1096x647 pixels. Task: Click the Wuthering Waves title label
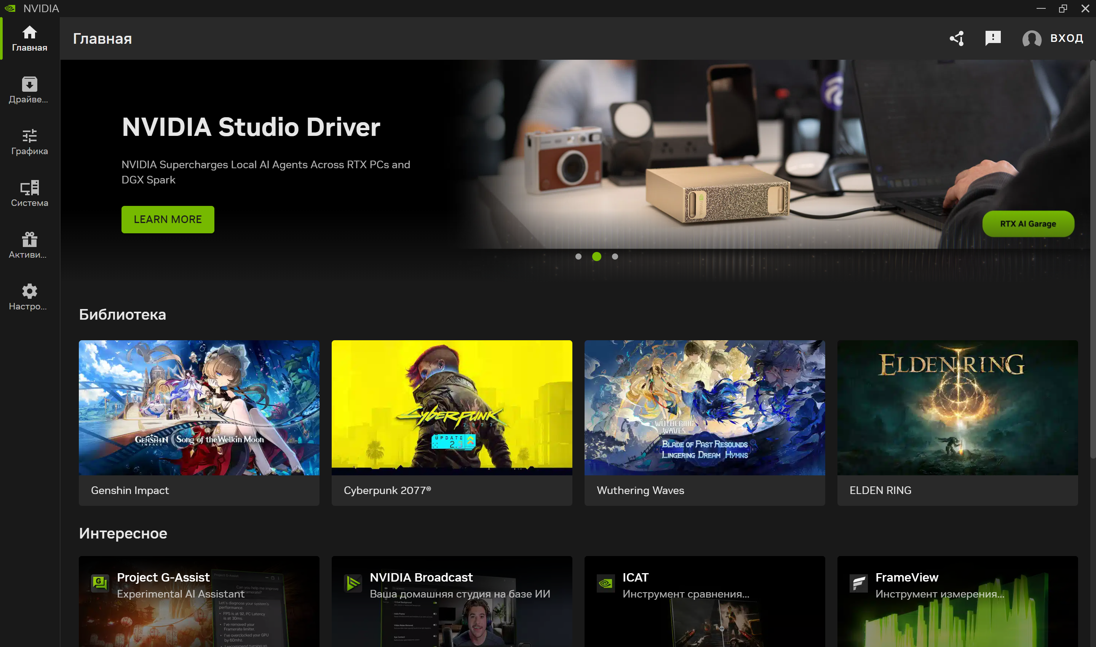[640, 491]
